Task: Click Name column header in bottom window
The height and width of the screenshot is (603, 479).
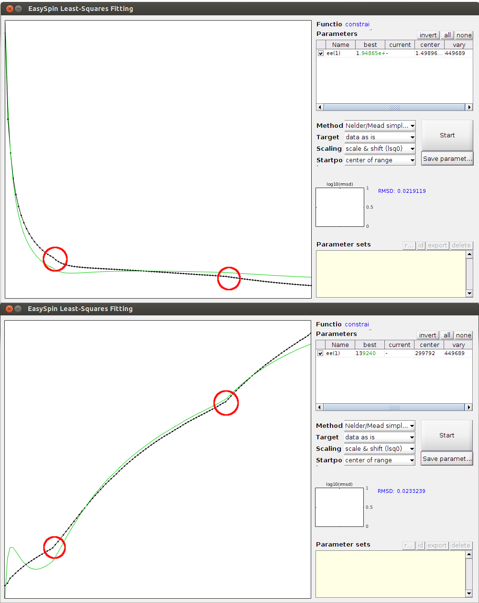Action: pyautogui.click(x=340, y=345)
